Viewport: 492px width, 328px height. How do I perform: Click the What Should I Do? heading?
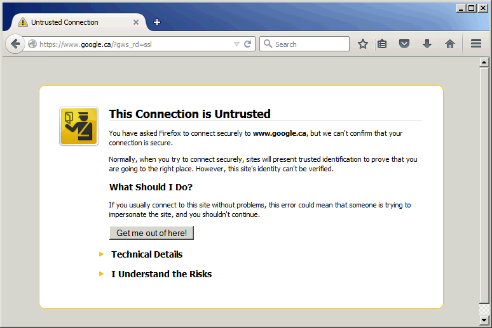click(x=151, y=187)
